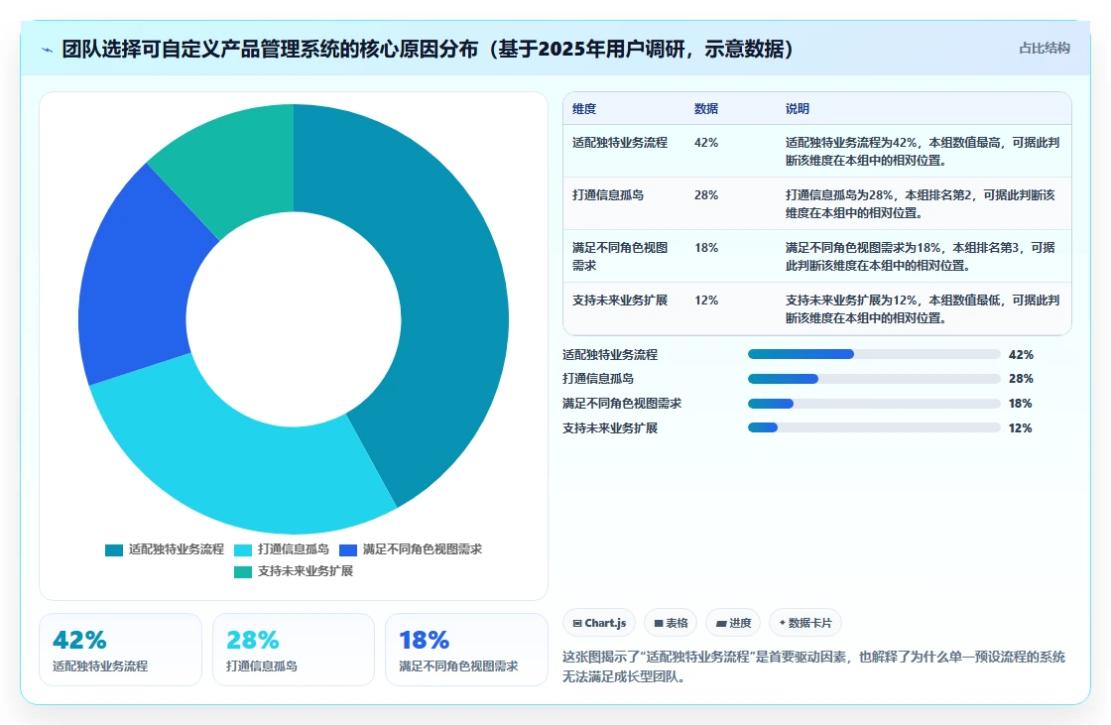Click the 说明 column header

click(x=798, y=108)
